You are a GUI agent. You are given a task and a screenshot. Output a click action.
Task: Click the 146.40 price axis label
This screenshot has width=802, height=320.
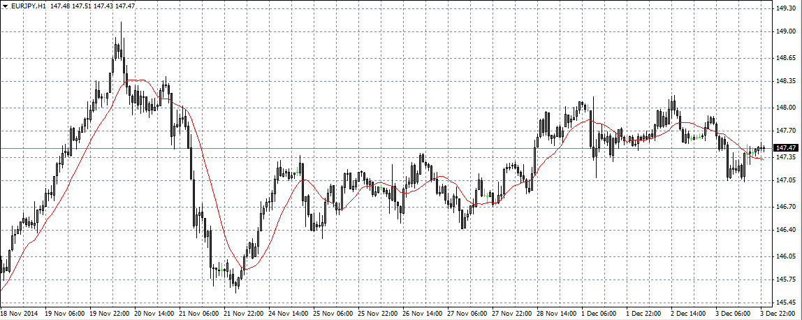(787, 230)
